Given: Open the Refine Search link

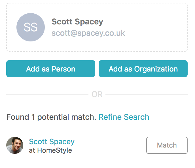Looking at the screenshot, I should click(x=124, y=117).
